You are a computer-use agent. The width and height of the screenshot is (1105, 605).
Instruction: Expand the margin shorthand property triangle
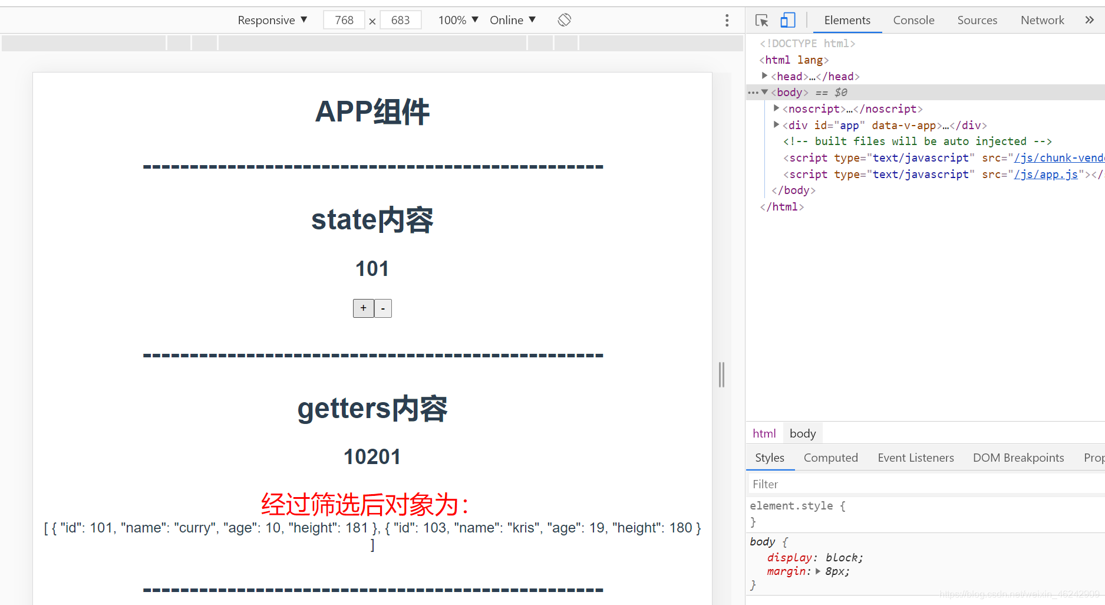(x=818, y=571)
